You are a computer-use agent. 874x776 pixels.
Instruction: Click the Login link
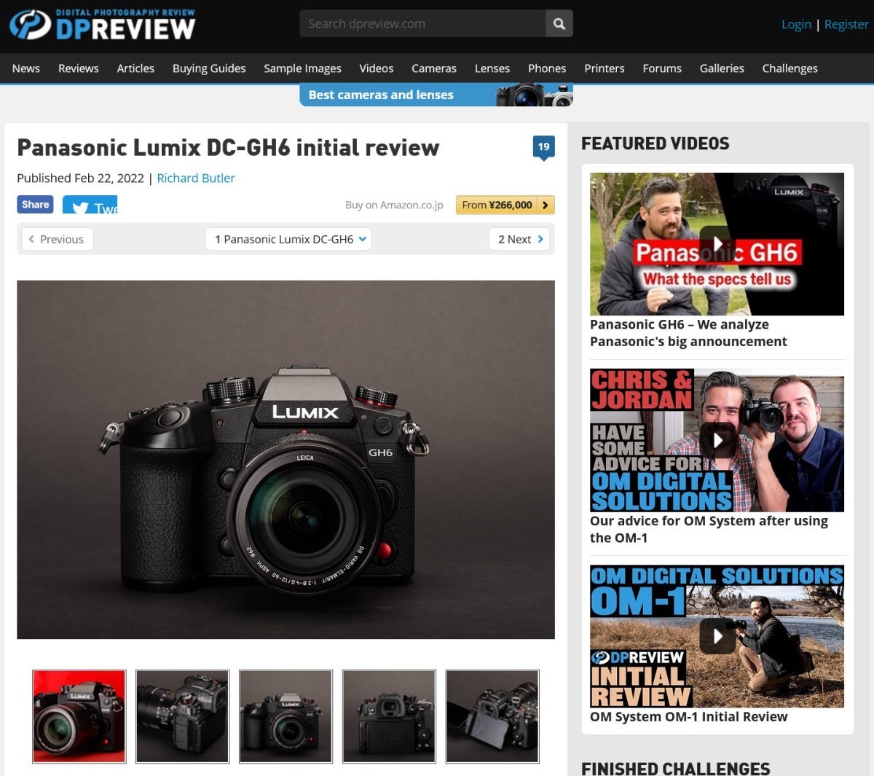click(796, 24)
